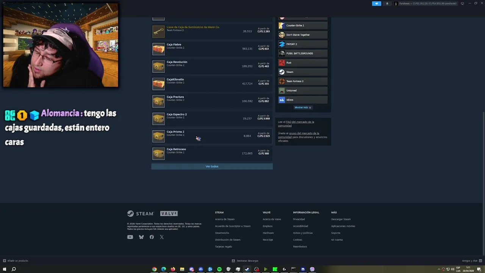
Task: Filter market by Steam items
Action: pyautogui.click(x=303, y=72)
